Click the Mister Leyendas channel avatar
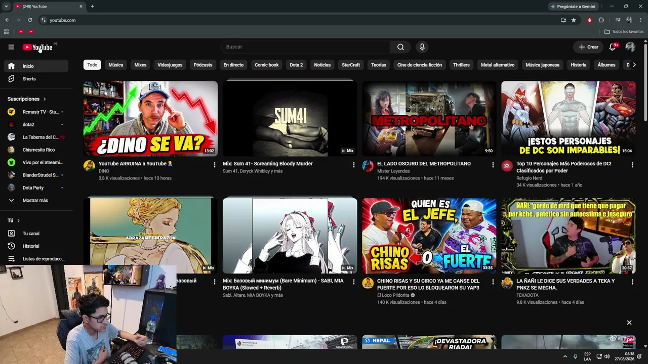Screen dimensions: 648x364 368,166
